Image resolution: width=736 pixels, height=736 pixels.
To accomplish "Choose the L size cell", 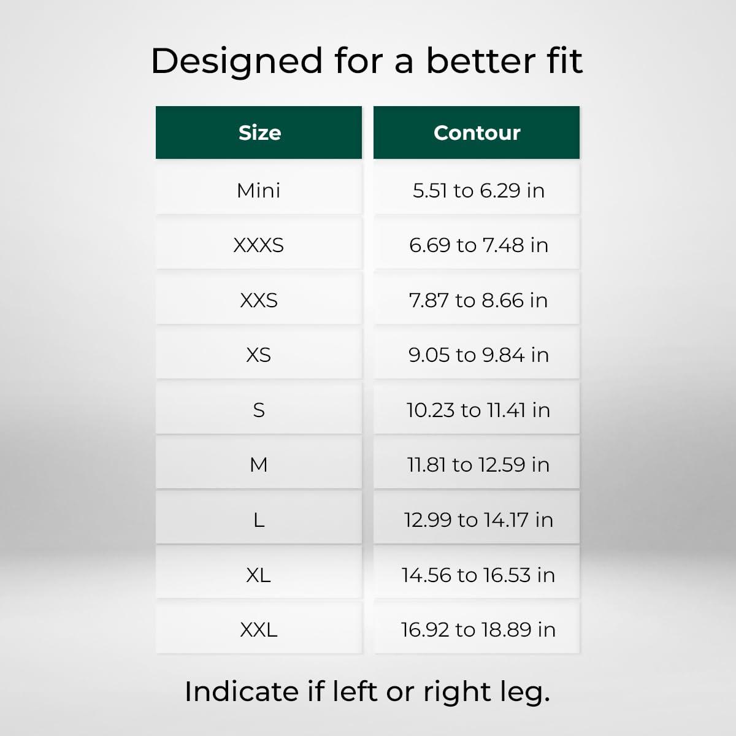I will point(259,519).
